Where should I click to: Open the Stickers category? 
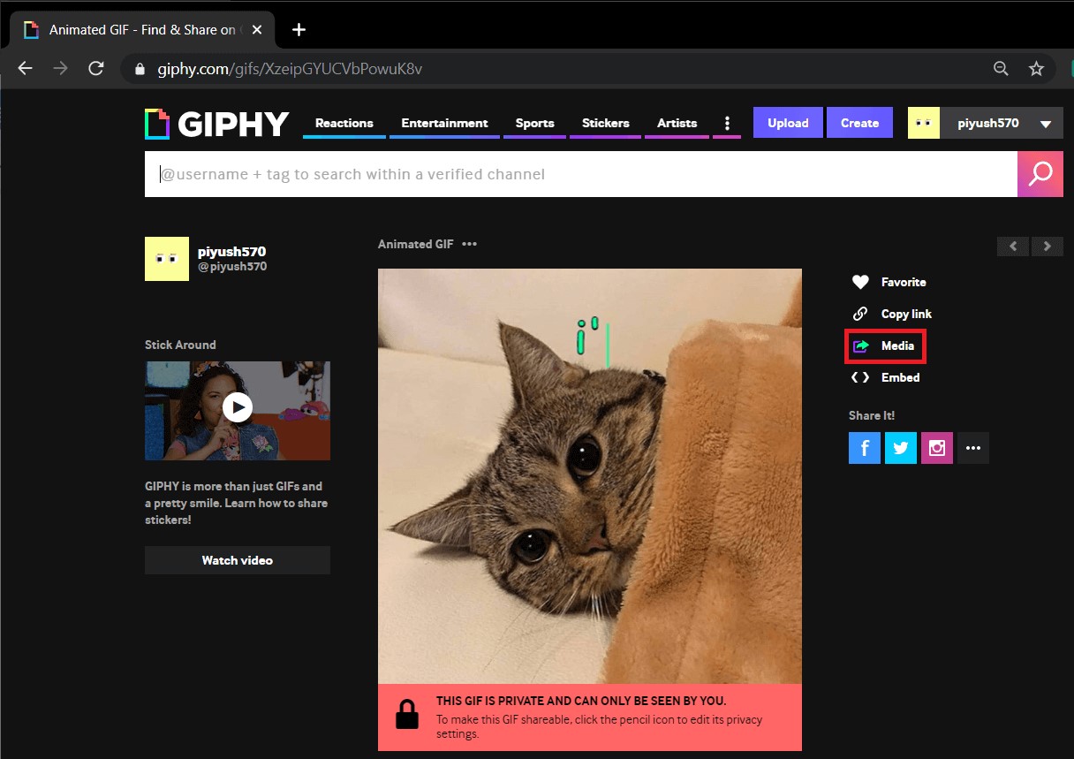[x=606, y=123]
